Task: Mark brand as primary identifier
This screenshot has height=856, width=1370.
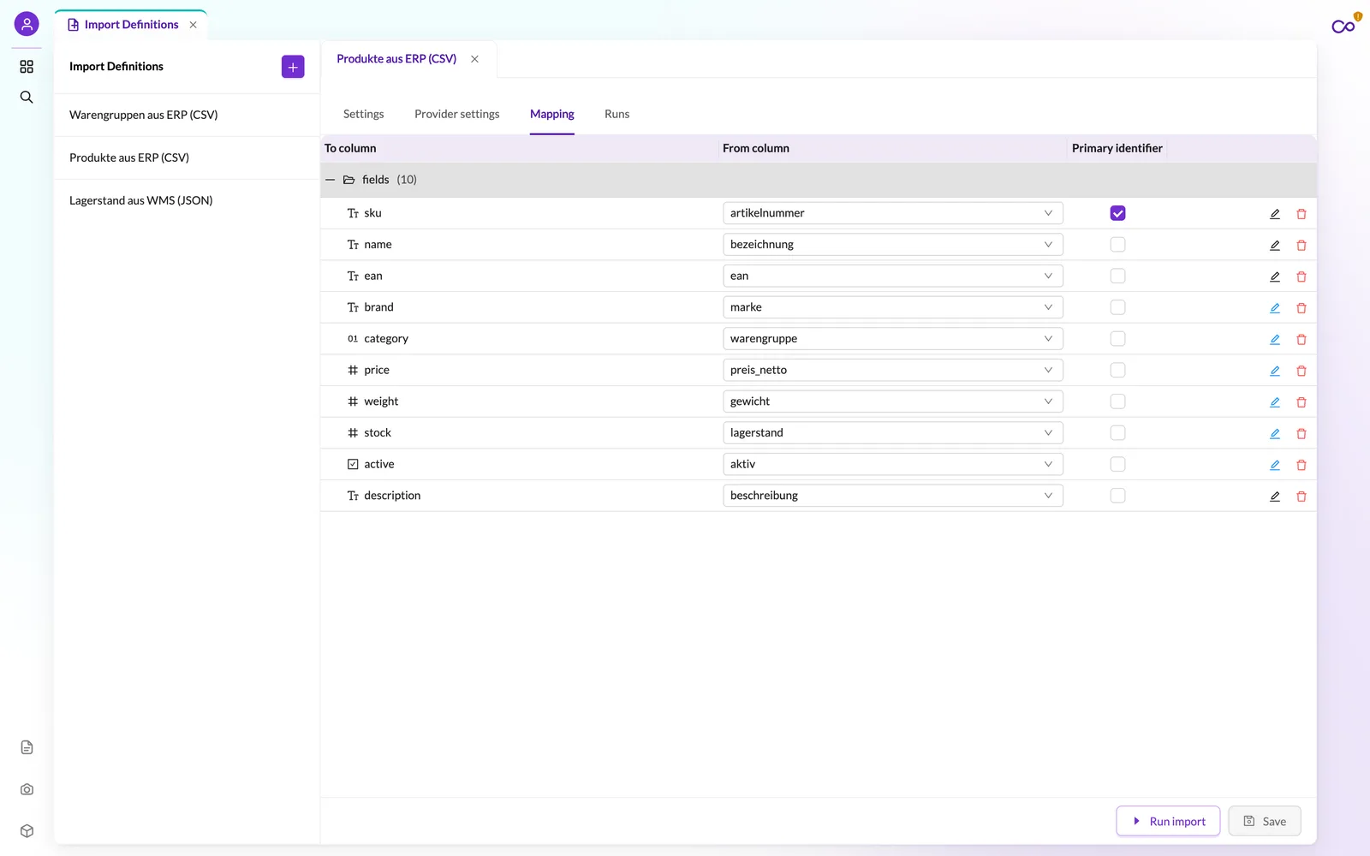Action: (1117, 307)
